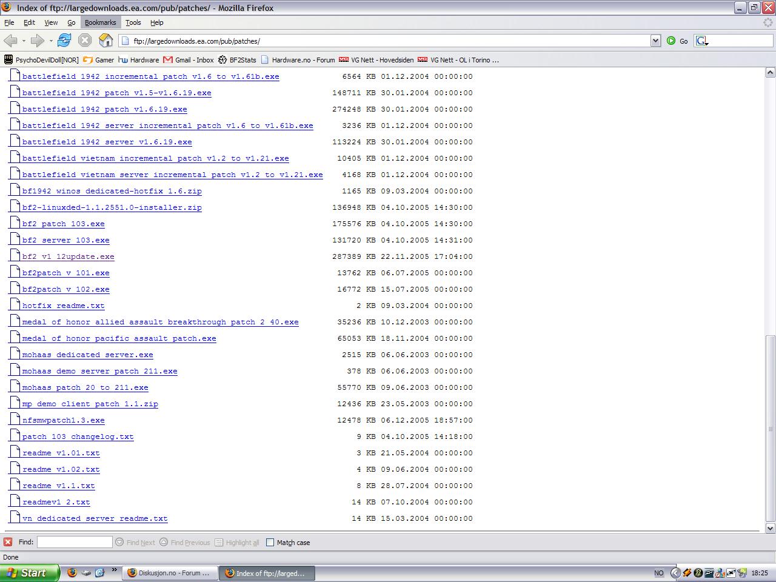Open the VG Nett - OL i Torino bookmark

459,60
